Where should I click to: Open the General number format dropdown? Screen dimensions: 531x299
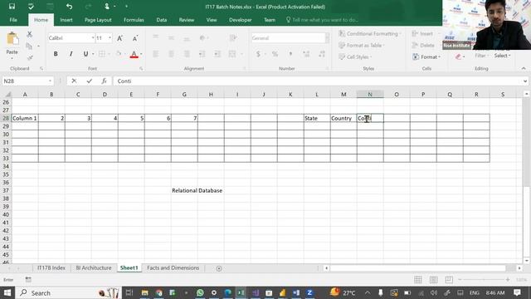point(327,38)
